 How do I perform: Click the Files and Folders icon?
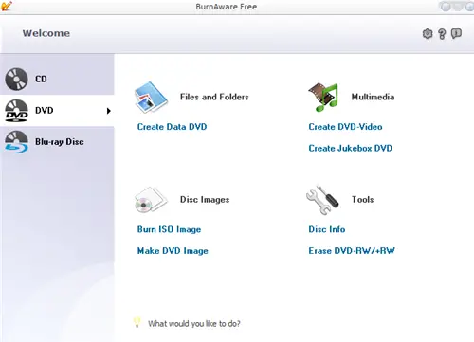[x=151, y=98]
